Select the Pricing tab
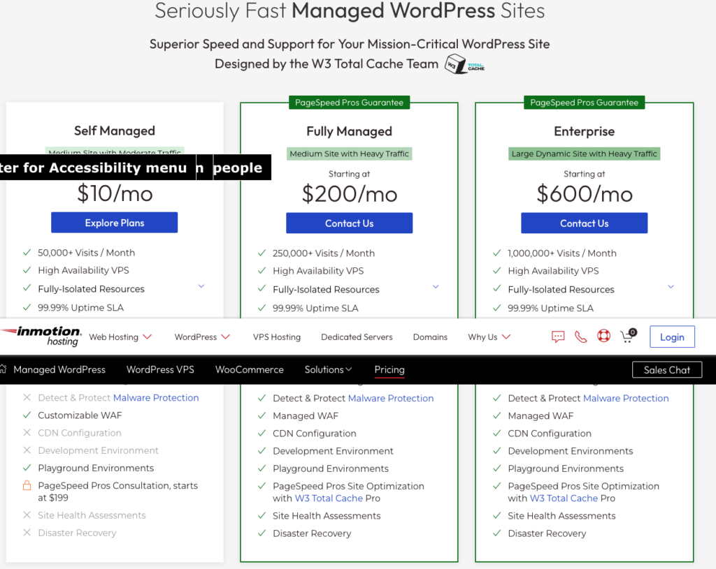716x569 pixels. coord(389,369)
